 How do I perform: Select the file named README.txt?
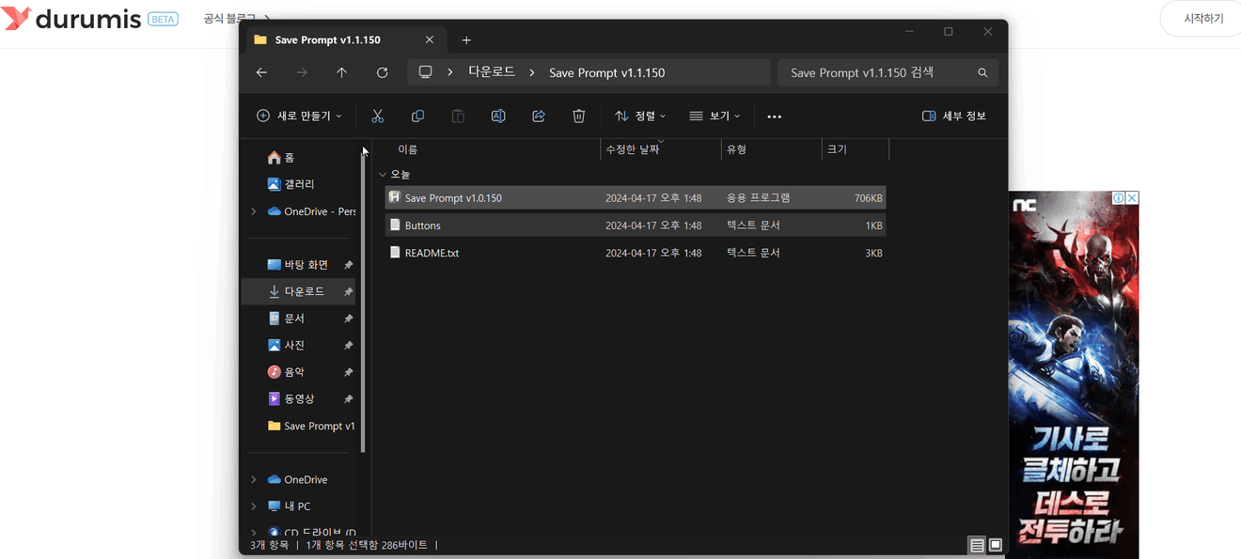(x=432, y=253)
